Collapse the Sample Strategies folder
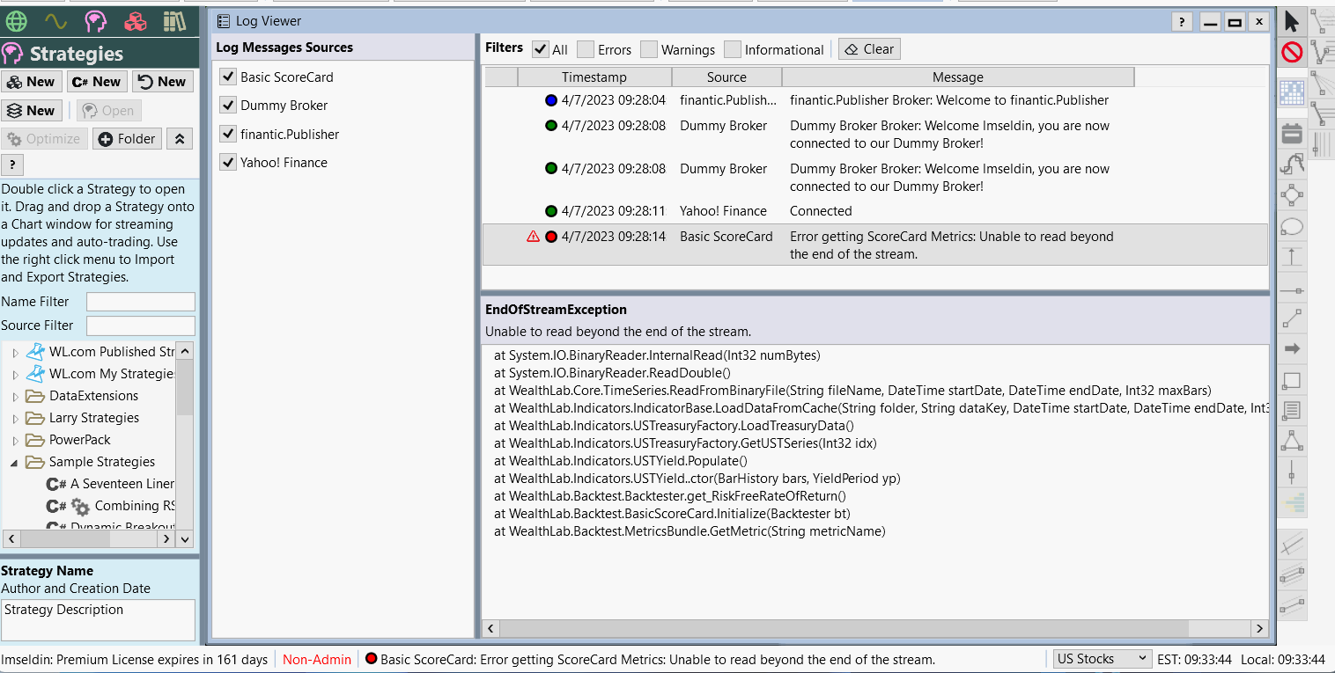Image resolution: width=1335 pixels, height=673 pixels. pyautogui.click(x=15, y=463)
